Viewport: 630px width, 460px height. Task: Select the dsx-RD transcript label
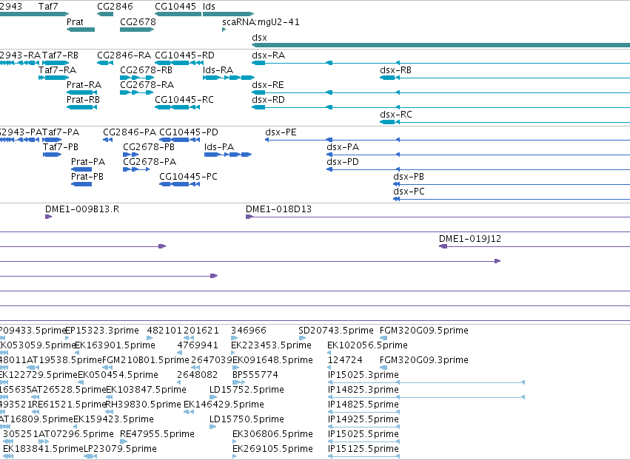(x=269, y=100)
